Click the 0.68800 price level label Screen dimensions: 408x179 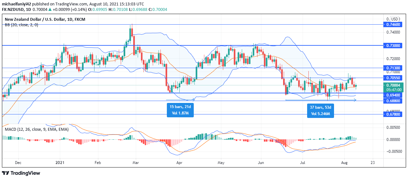(x=393, y=101)
